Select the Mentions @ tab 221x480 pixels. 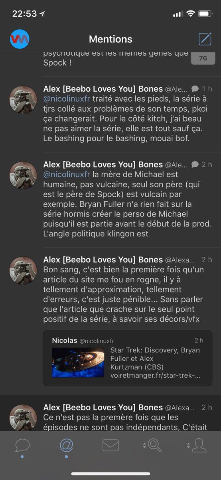[66, 445]
